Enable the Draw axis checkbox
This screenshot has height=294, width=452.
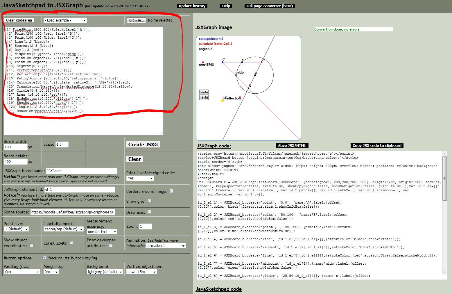(x=149, y=212)
